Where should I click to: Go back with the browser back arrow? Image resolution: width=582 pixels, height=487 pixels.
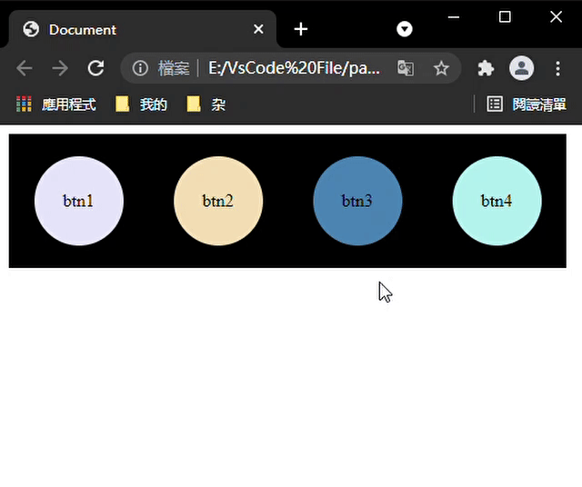[25, 68]
